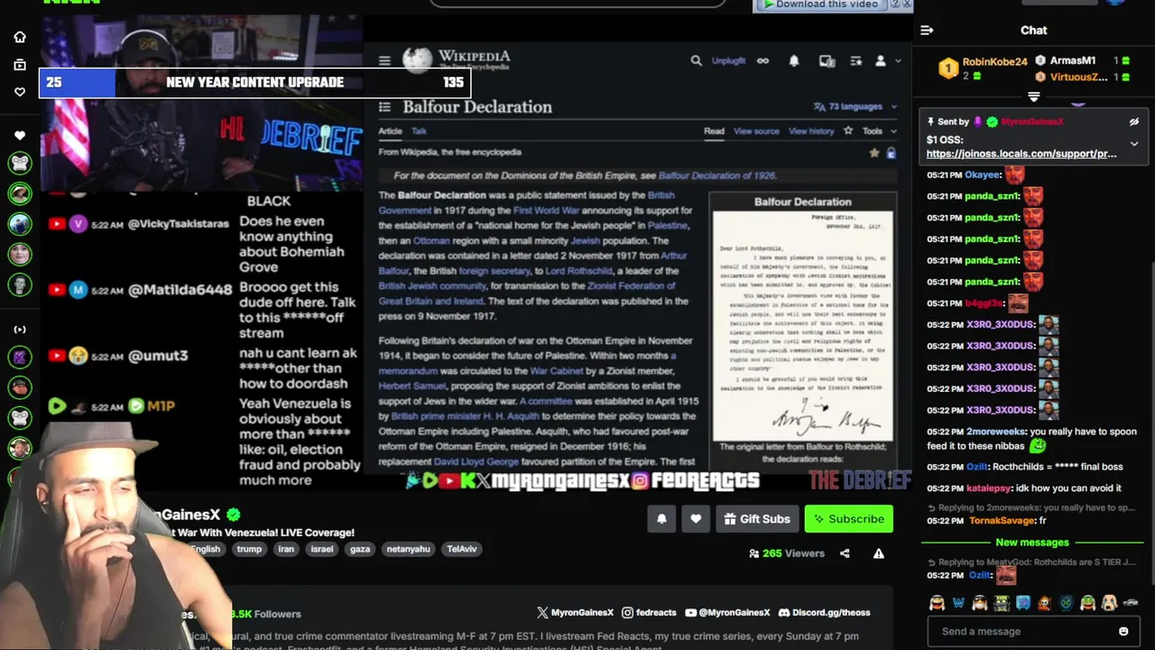This screenshot has height=650, width=1155.
Task: Insert the W emote from quick emote row
Action: [958, 603]
